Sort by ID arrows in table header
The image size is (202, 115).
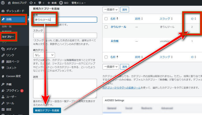tap(195, 19)
